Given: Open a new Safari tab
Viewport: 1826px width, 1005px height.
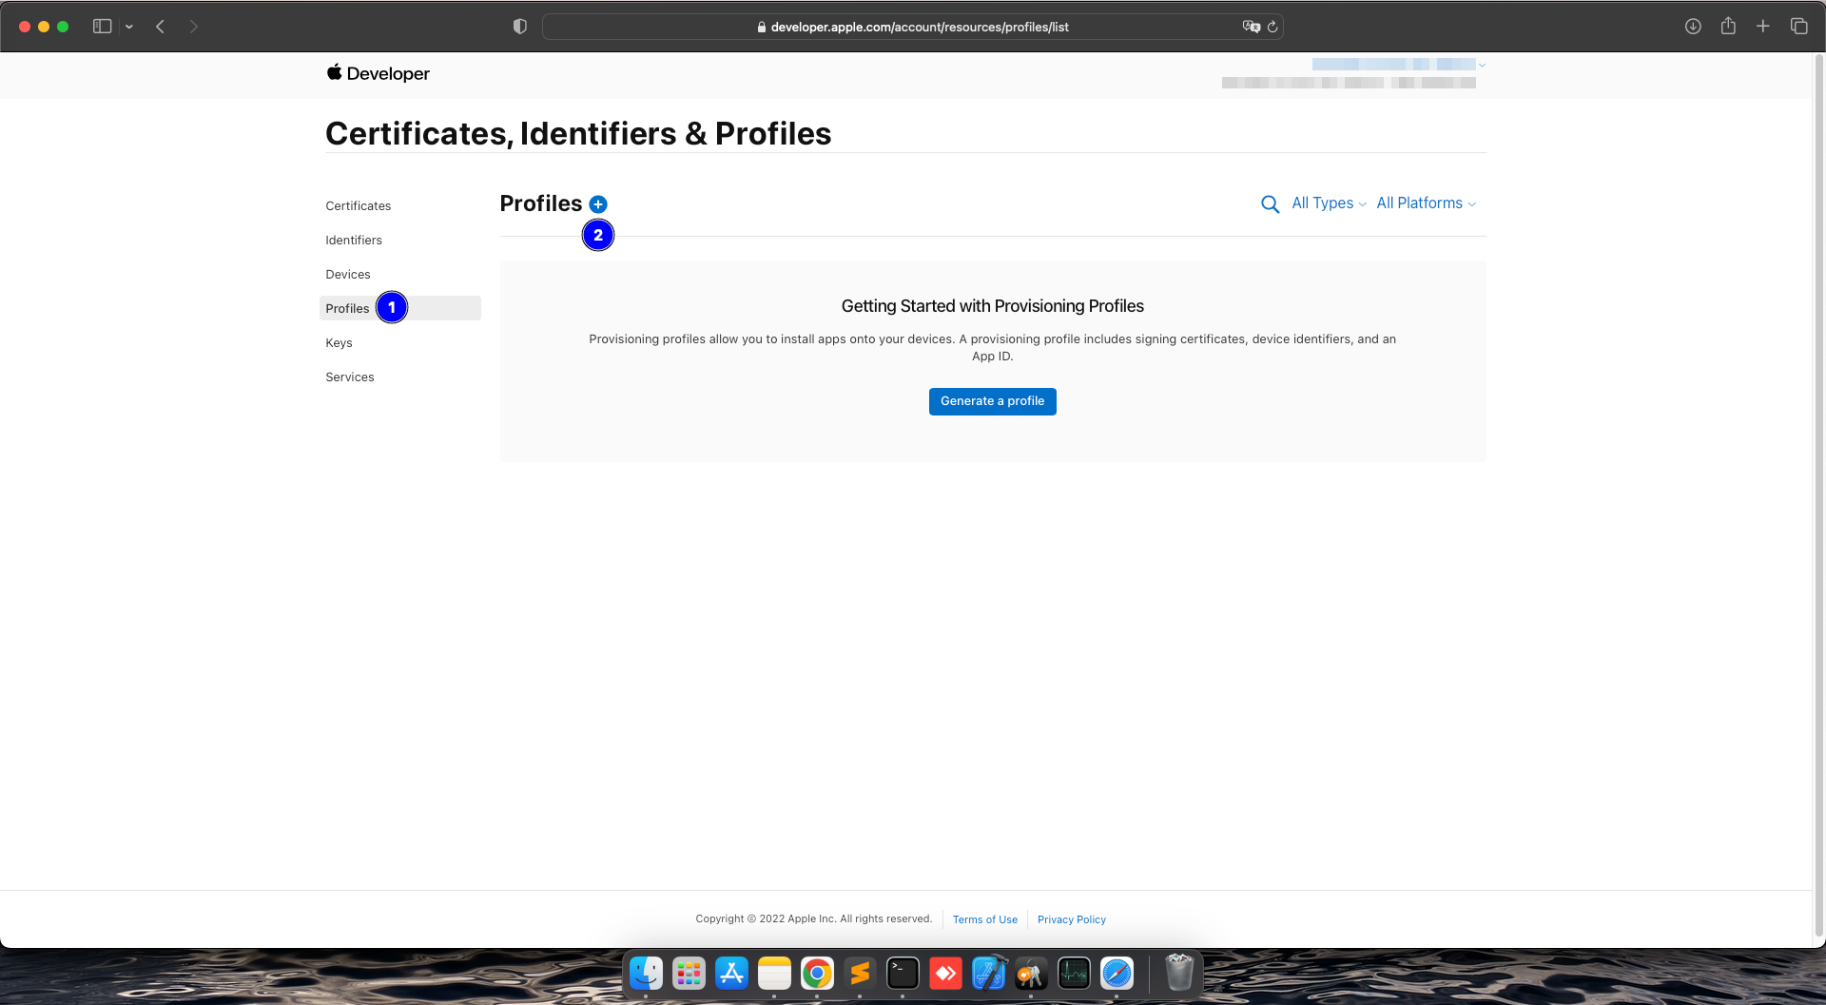Looking at the screenshot, I should pos(1763,27).
